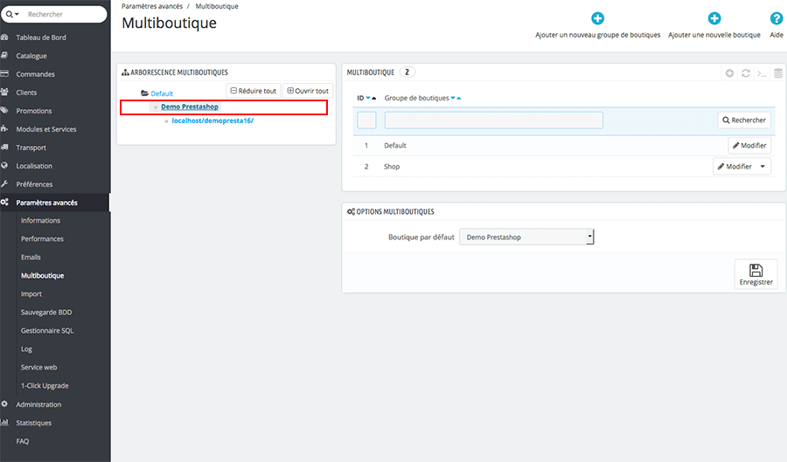Click the add new shop group plus icon
Screen dimensions: 787x462
(597, 18)
